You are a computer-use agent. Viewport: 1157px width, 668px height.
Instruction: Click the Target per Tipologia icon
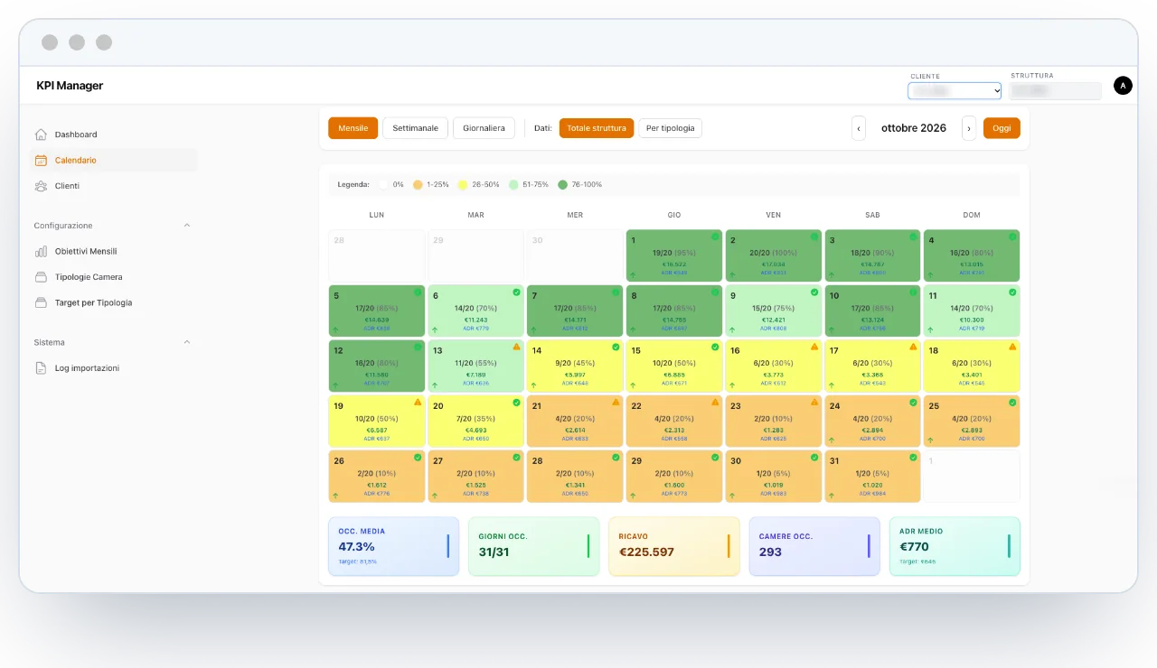pyautogui.click(x=41, y=303)
